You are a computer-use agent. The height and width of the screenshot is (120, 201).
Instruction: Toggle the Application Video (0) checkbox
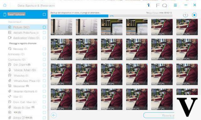coord(44,38)
